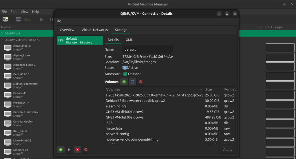This screenshot has height=159, width=296.
Task: Select the noble-server-cloudimg-amd64.img volume
Action: tap(170, 140)
